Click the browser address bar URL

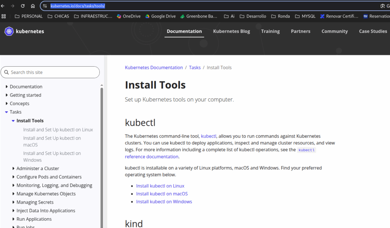pyautogui.click(x=78, y=6)
